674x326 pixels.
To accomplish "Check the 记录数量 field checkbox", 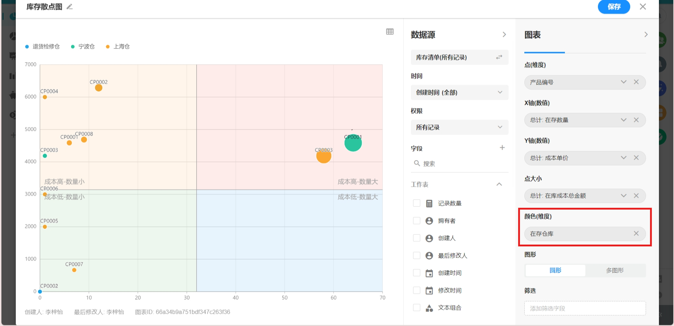I will (417, 203).
